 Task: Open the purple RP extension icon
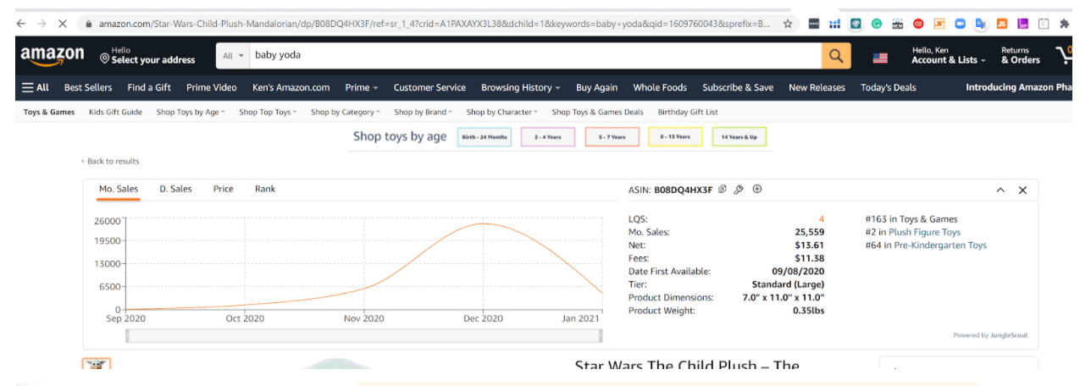click(1022, 24)
